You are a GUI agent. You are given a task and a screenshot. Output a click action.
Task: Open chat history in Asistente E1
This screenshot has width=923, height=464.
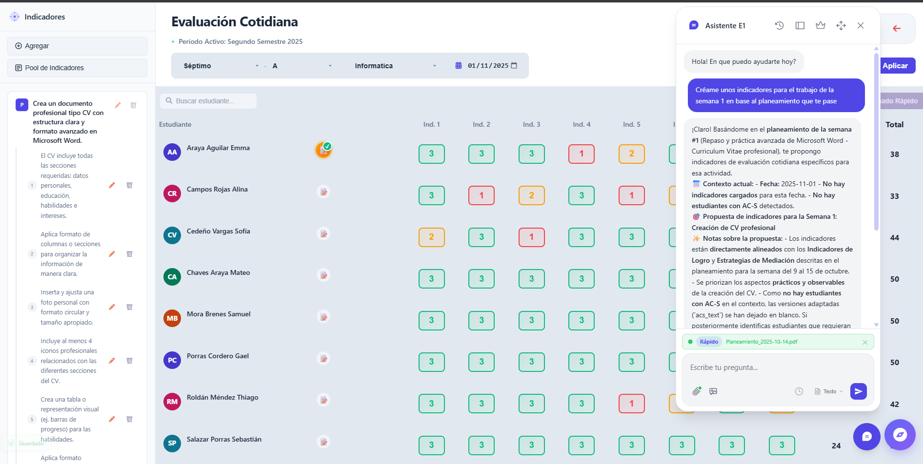click(x=779, y=25)
